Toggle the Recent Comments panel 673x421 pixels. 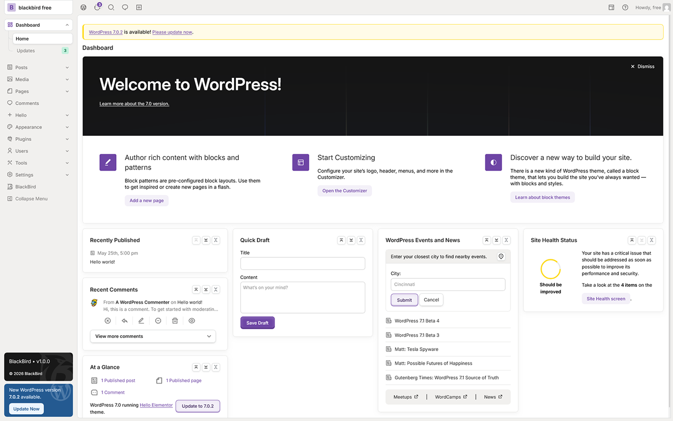(216, 289)
